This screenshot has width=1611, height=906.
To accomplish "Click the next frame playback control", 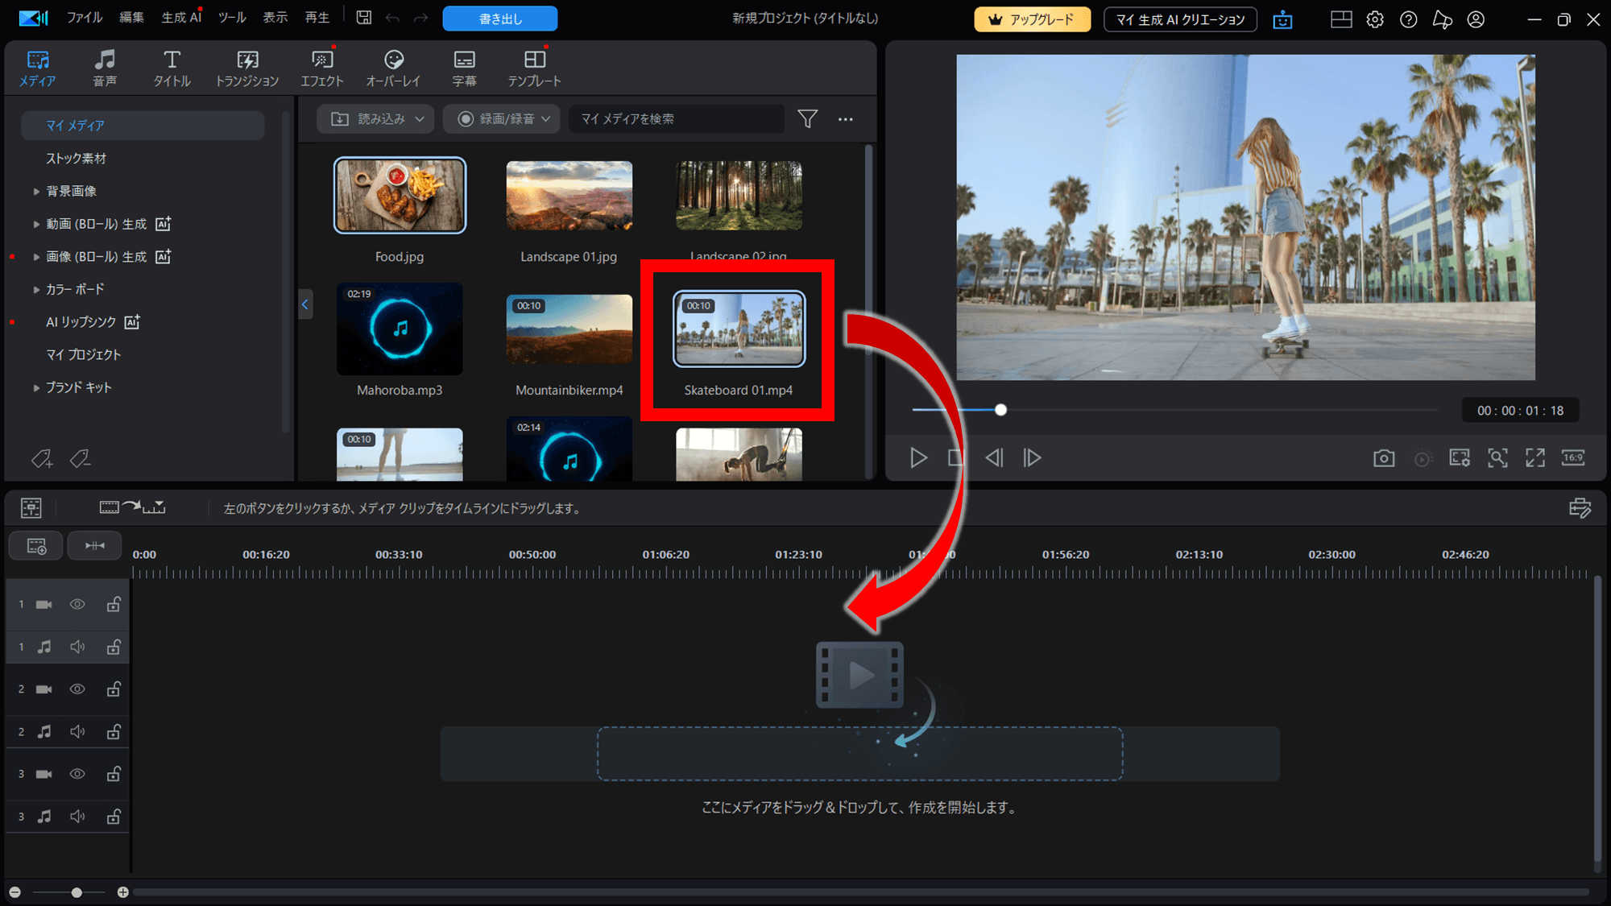I will pyautogui.click(x=1032, y=458).
